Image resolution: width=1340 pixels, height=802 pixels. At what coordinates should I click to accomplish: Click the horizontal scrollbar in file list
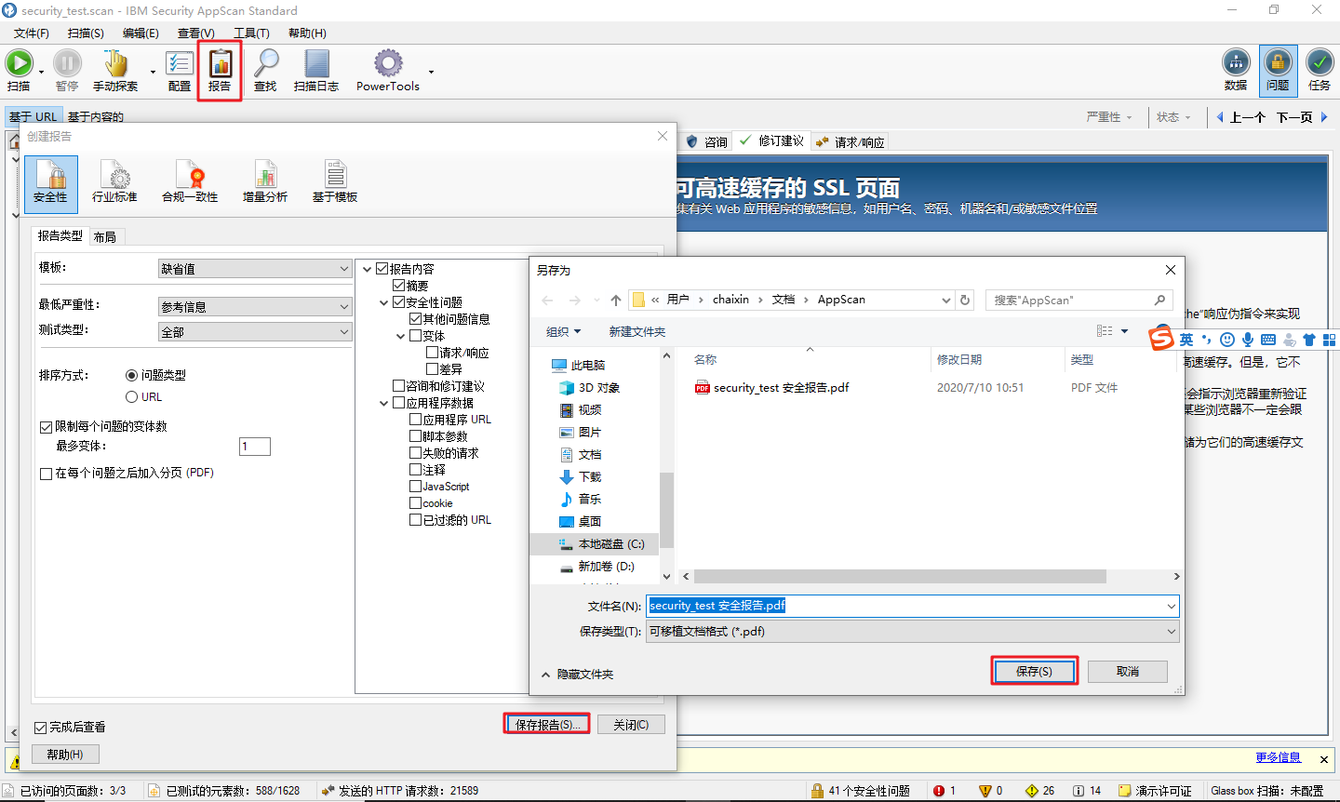pyautogui.click(x=900, y=577)
